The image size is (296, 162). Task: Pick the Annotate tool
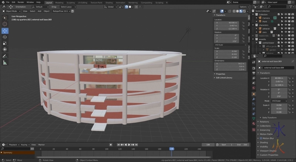click(5, 56)
